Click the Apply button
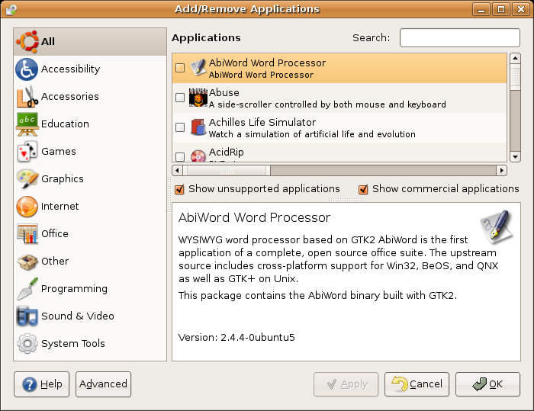 coord(346,384)
